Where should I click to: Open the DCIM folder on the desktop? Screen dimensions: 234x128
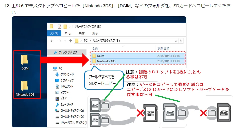[25, 62]
